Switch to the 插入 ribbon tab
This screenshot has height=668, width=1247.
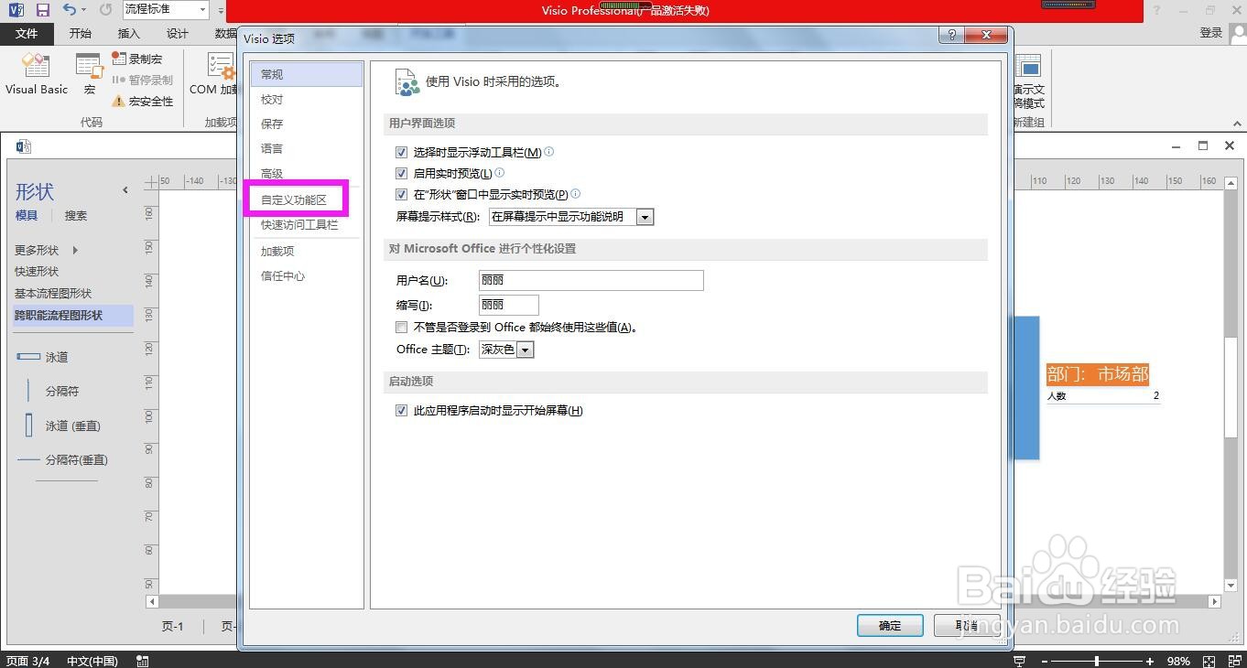tap(129, 33)
